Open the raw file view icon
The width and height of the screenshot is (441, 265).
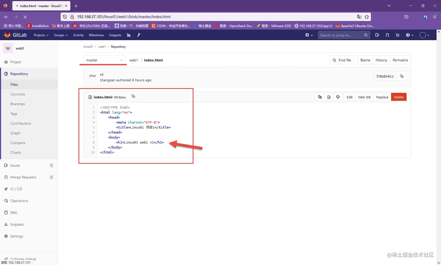pyautogui.click(x=329, y=97)
